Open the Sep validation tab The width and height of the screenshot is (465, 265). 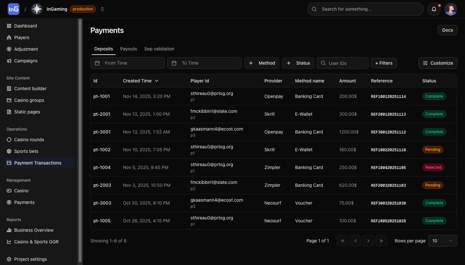(159, 49)
